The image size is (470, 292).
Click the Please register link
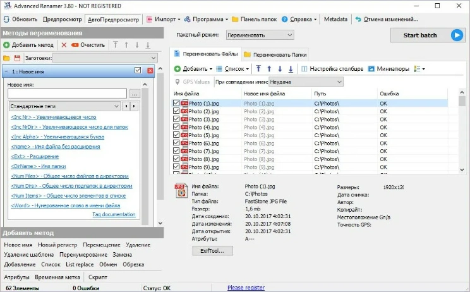(246, 288)
